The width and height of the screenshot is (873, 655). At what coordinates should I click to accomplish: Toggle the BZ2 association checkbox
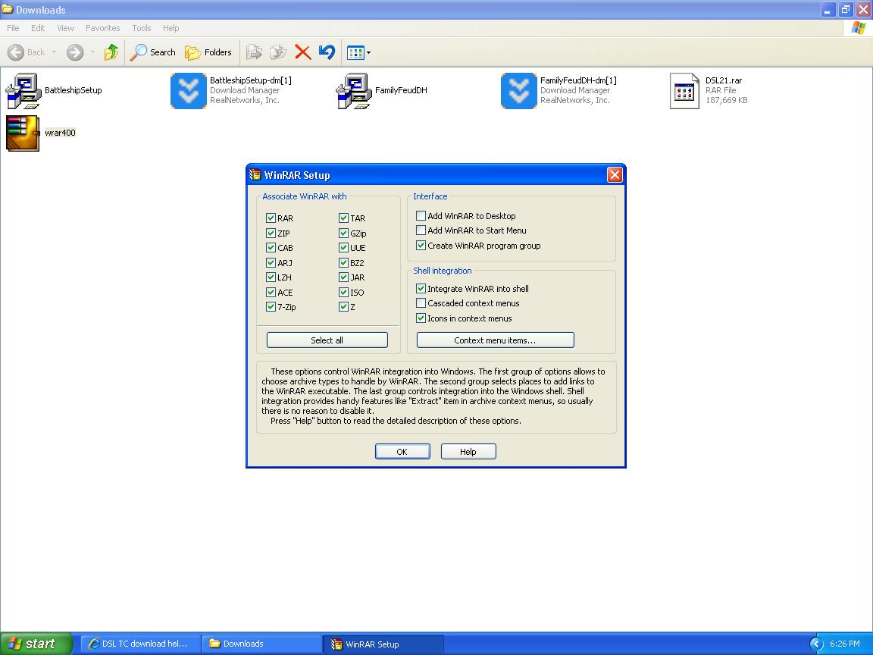point(343,262)
